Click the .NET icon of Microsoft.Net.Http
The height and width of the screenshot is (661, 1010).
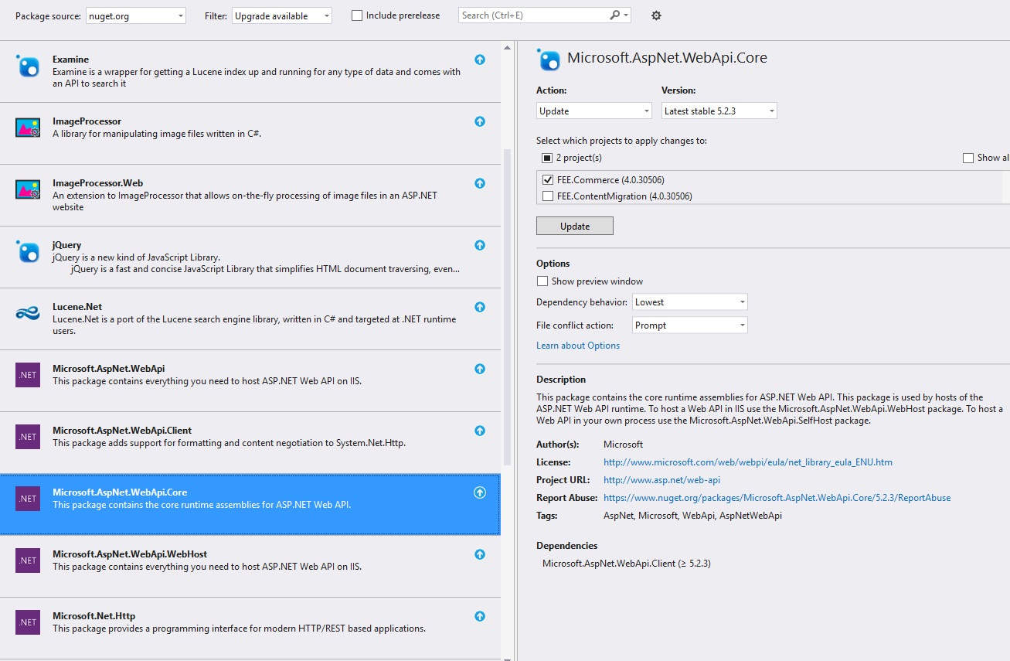click(x=28, y=622)
